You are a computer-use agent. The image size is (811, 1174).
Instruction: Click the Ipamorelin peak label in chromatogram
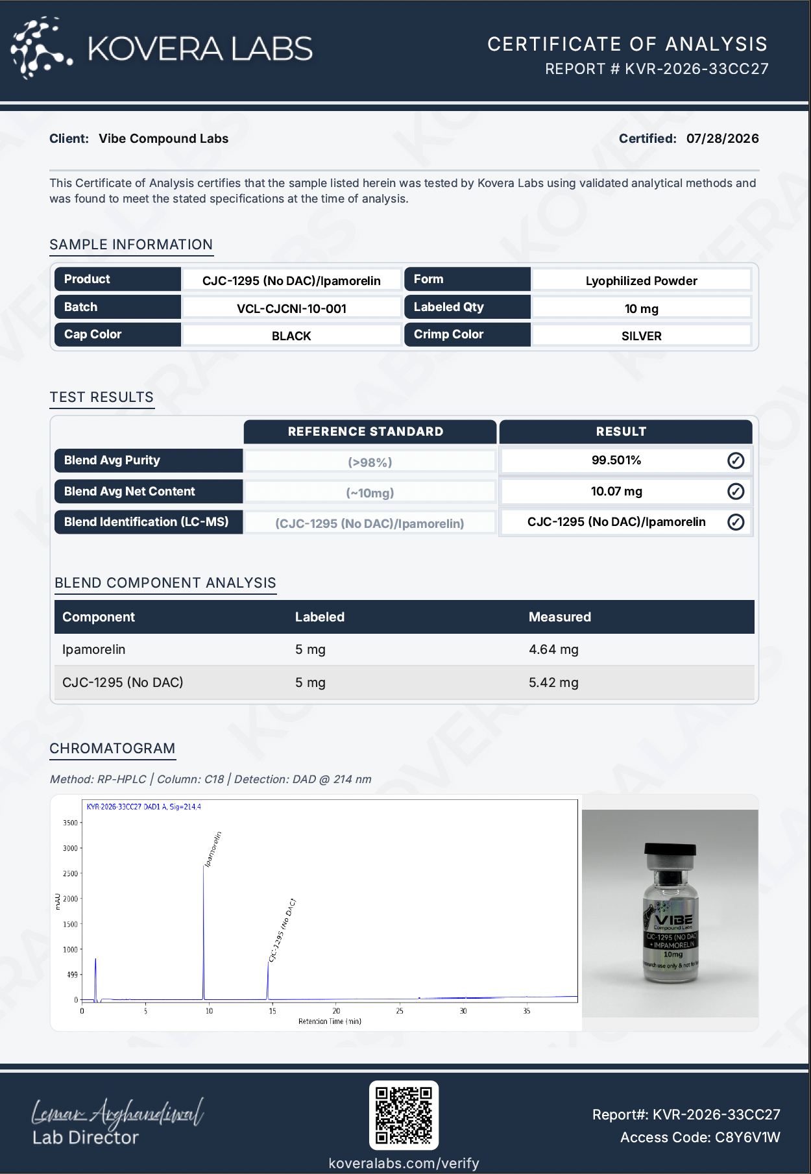[x=213, y=849]
